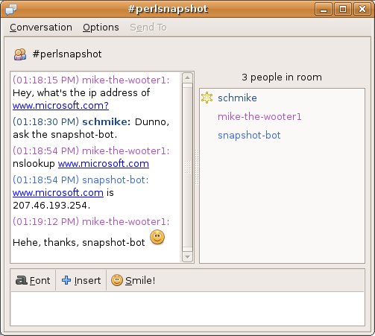Click the chat scrollbar down arrow
The width and height of the screenshot is (375, 336).
(187, 257)
